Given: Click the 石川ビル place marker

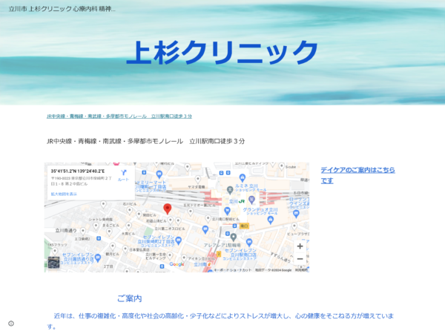Looking at the screenshot, I should pyautogui.click(x=130, y=211).
